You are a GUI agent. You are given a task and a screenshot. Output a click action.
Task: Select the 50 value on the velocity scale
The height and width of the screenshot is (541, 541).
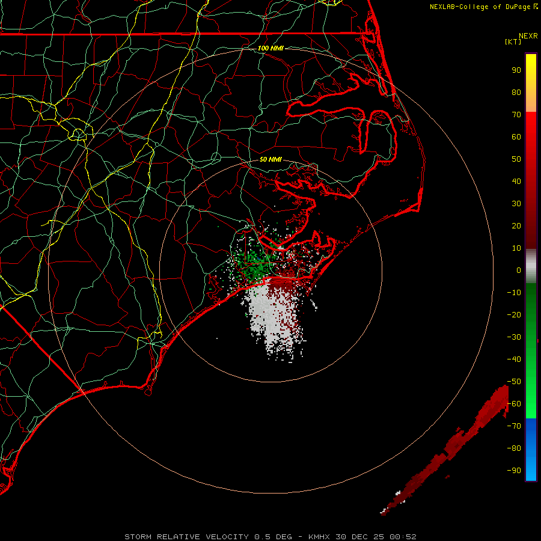tap(516, 159)
